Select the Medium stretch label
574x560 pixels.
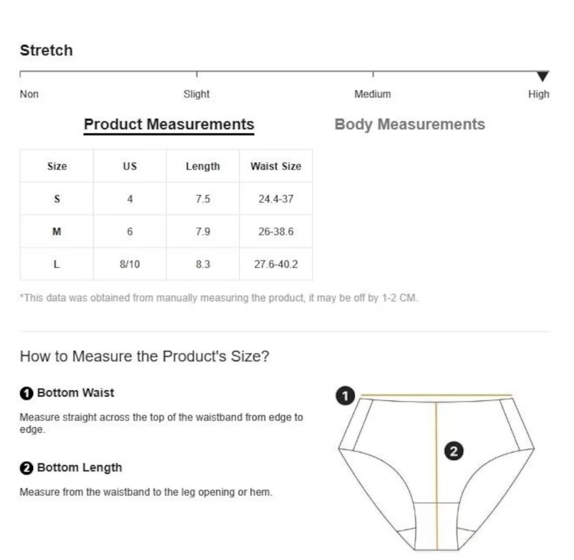(x=372, y=94)
